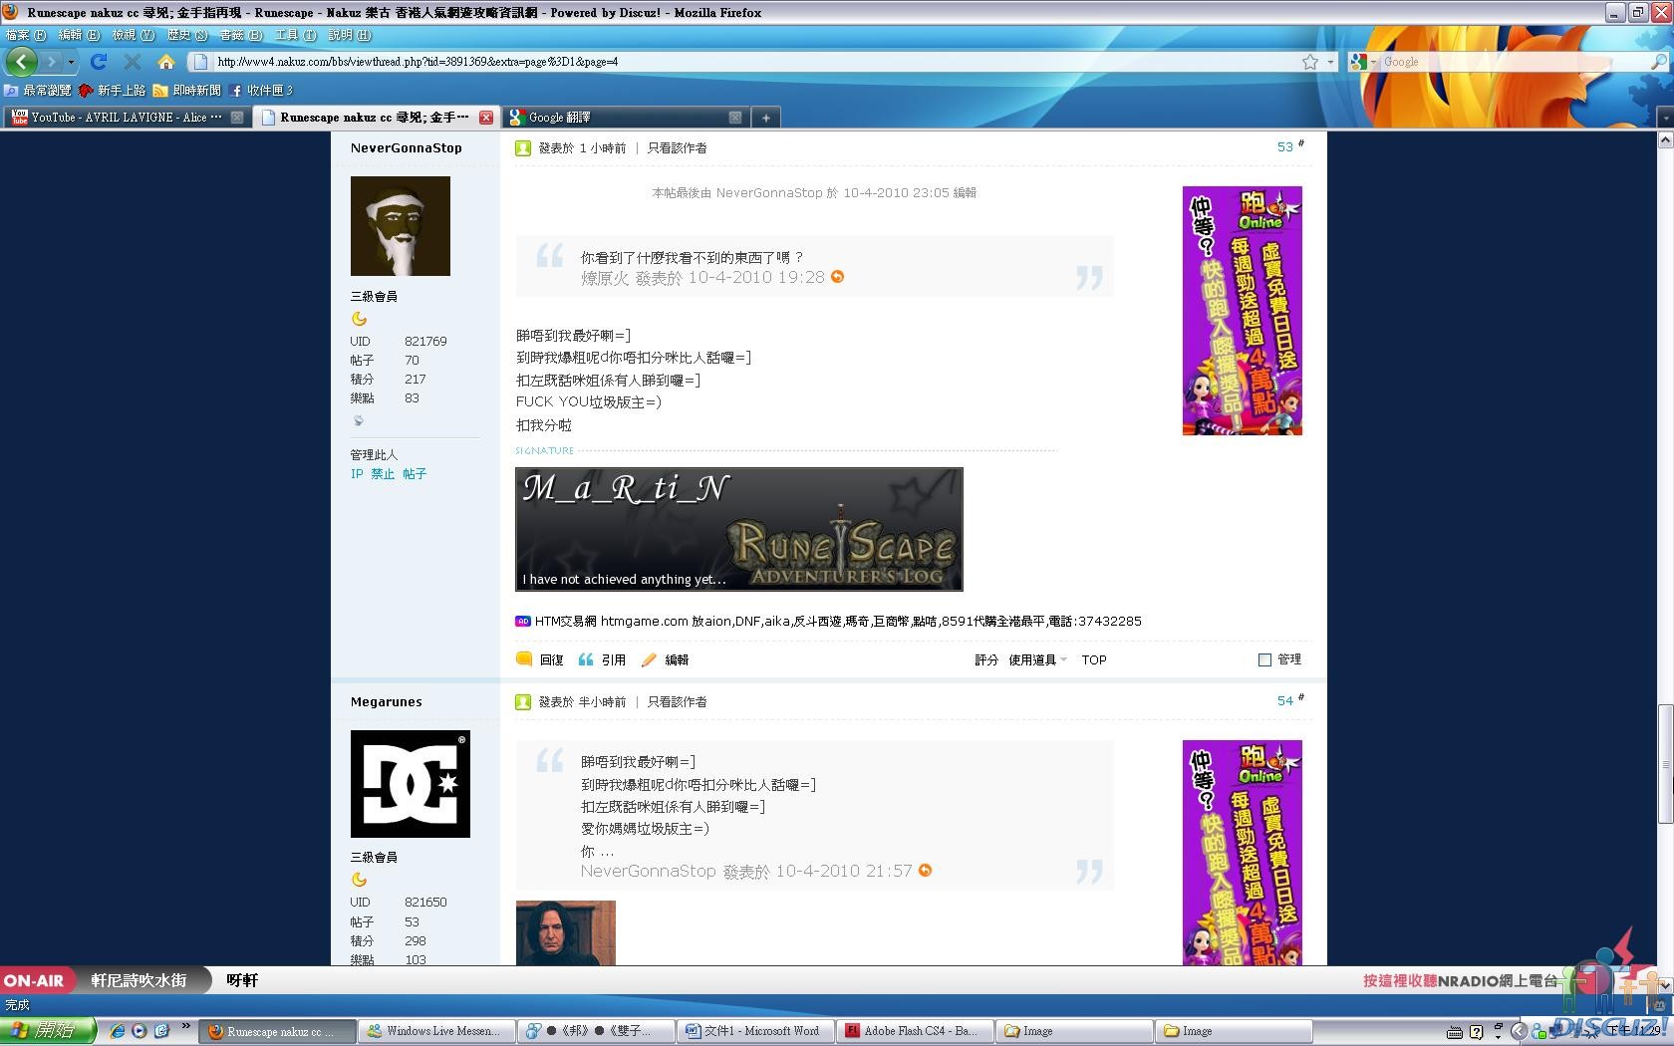Tick the 管理 checkbox in post 53

click(1264, 659)
